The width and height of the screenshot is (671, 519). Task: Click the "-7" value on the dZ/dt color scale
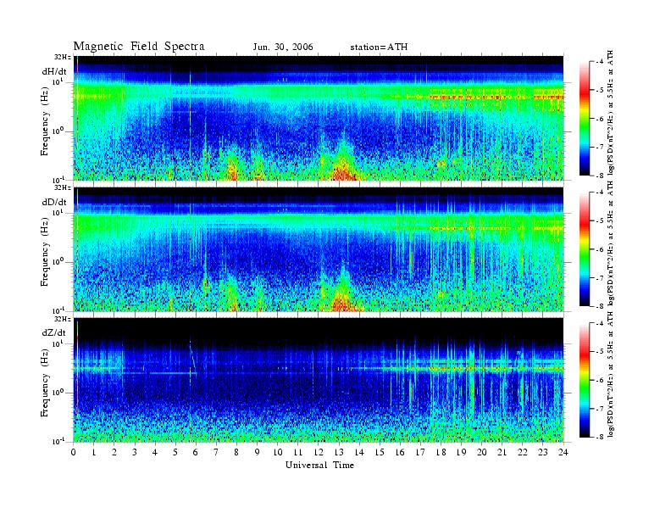(x=600, y=409)
